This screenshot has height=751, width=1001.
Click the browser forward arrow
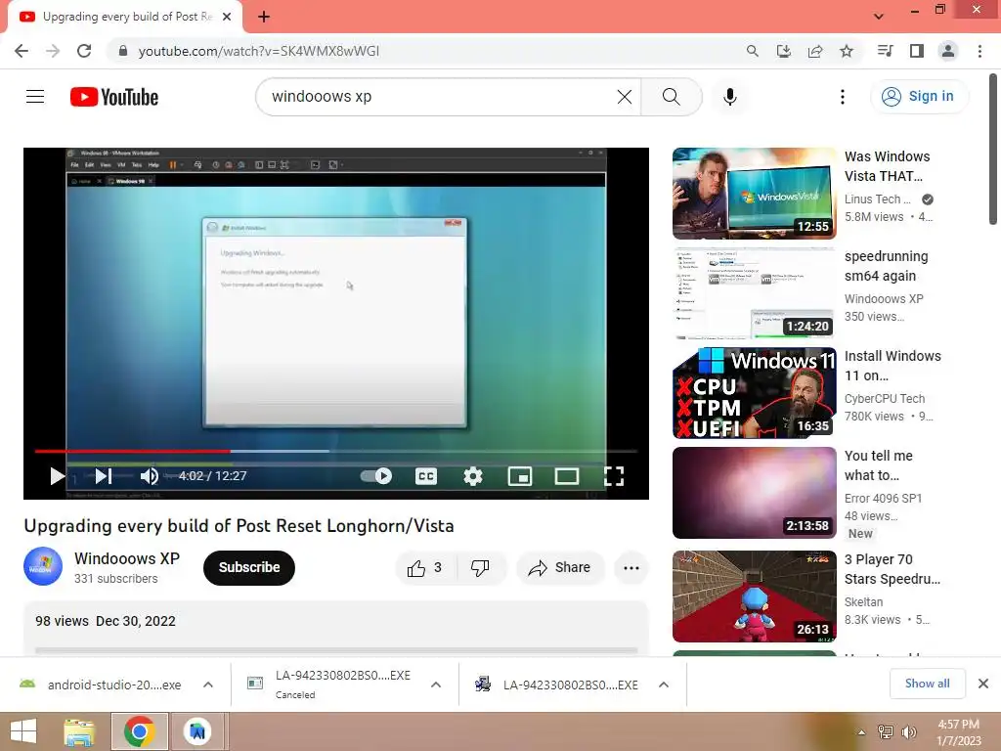point(53,51)
